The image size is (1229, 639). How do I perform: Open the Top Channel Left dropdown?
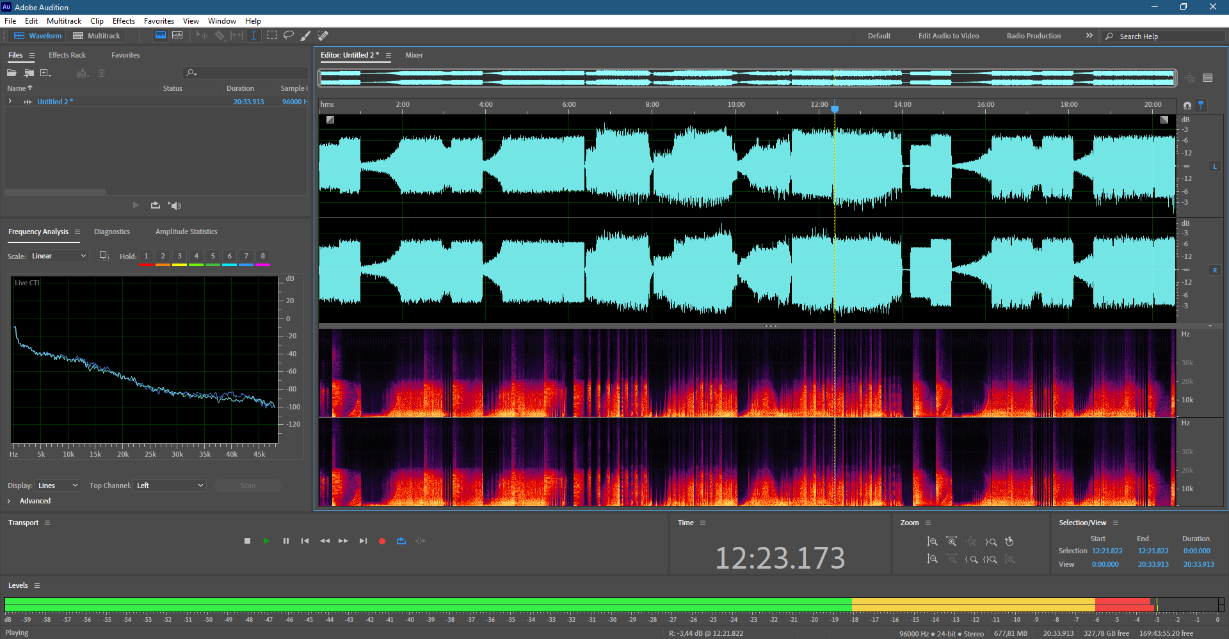coord(170,485)
